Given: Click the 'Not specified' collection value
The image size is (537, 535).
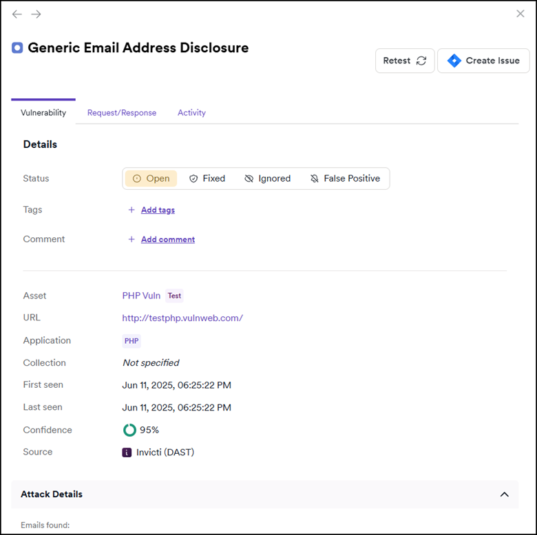Looking at the screenshot, I should 151,362.
